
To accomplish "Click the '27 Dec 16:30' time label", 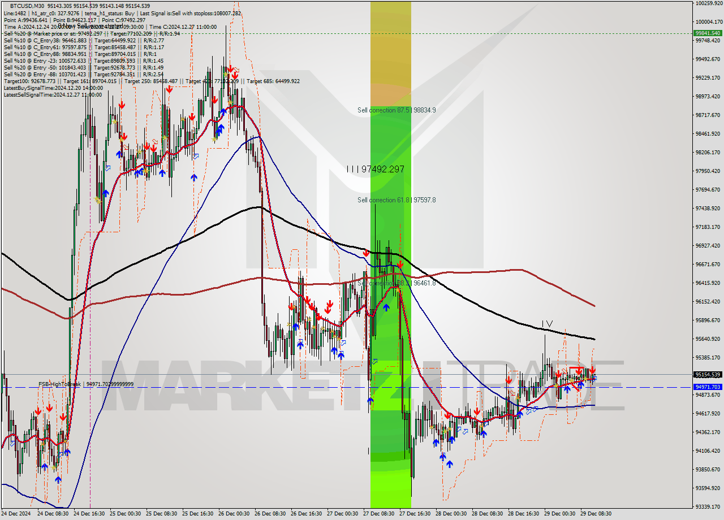I will click(415, 514).
